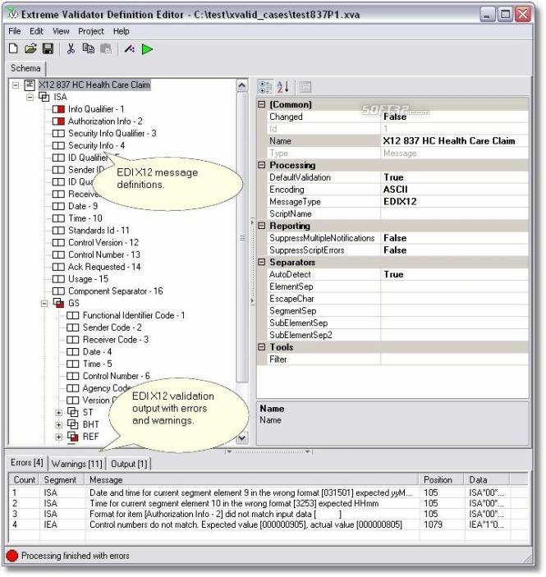
Task: Click the red status circle in status bar
Action: (11, 556)
